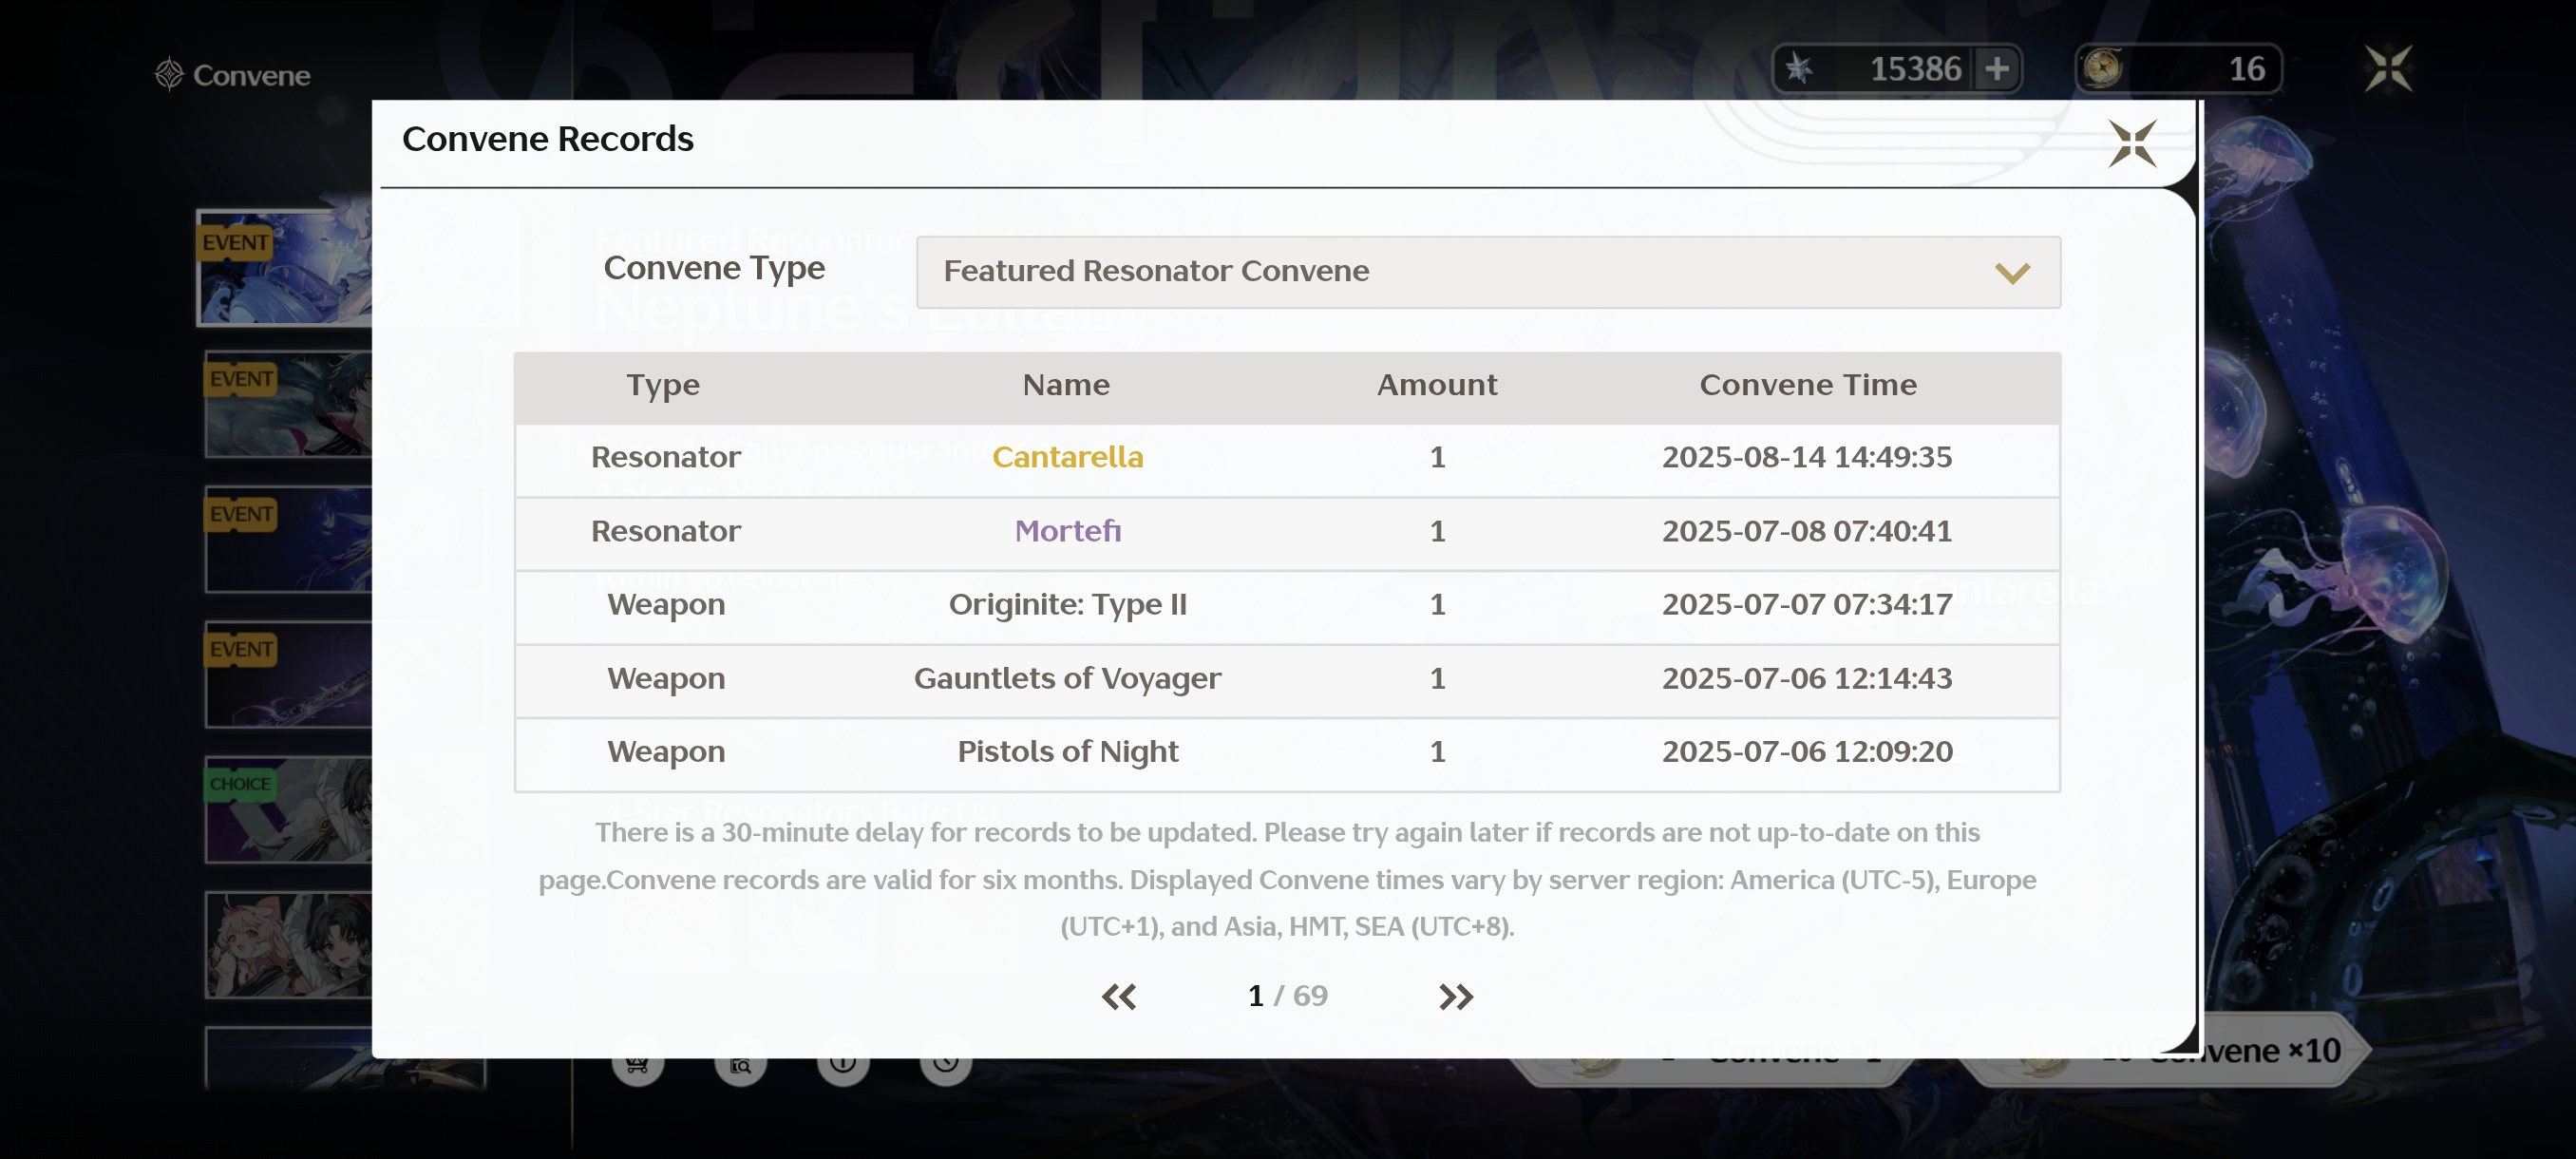2576x1159 pixels.
Task: Close the Convene Records dialog
Action: click(x=2131, y=144)
